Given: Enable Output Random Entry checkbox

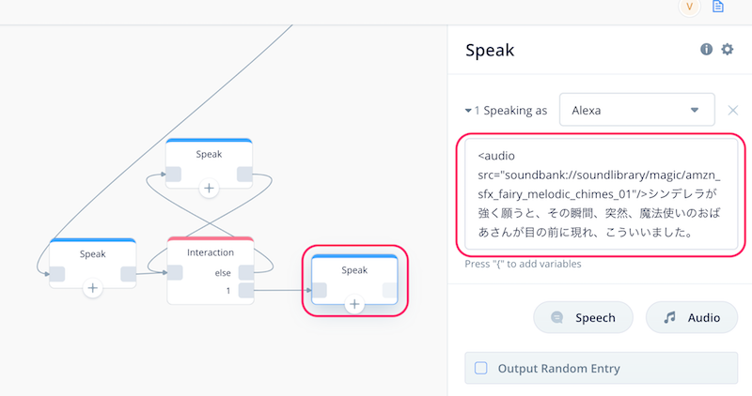Looking at the screenshot, I should pyautogui.click(x=481, y=368).
